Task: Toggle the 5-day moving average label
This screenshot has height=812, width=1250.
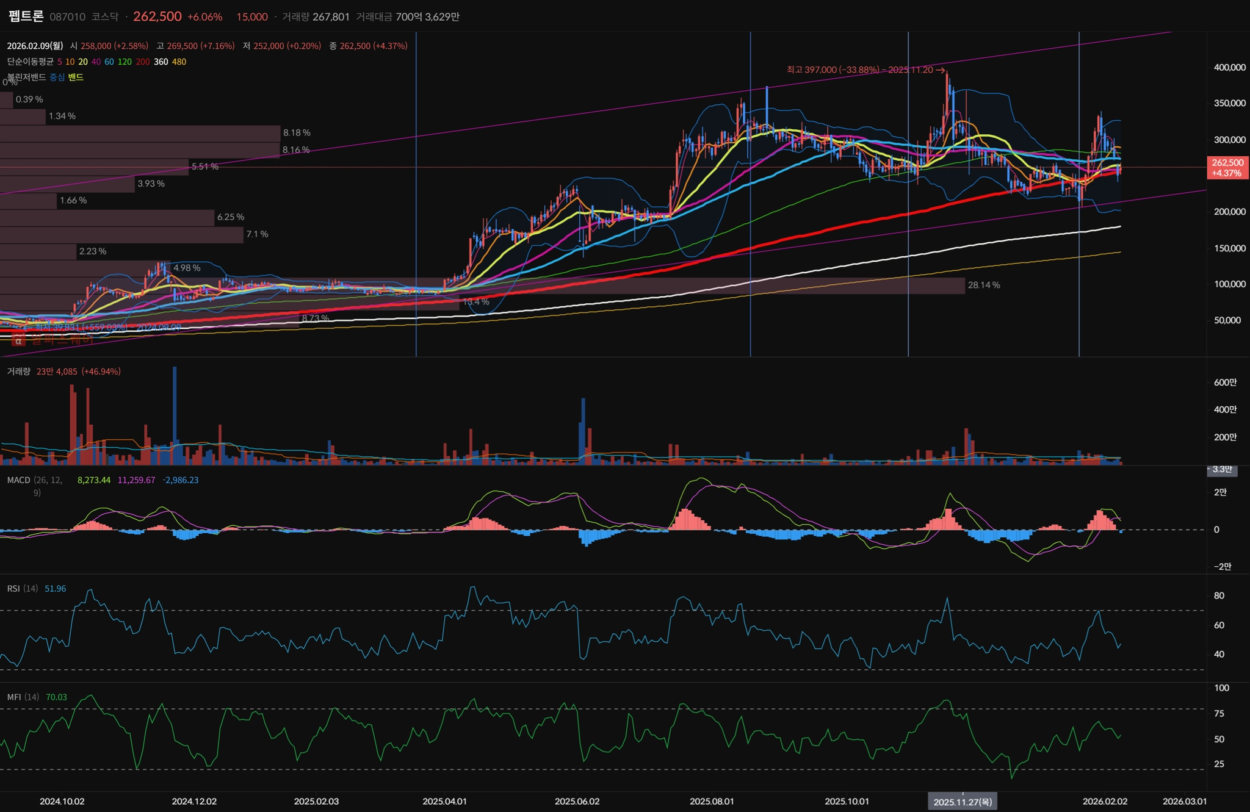Action: click(59, 62)
